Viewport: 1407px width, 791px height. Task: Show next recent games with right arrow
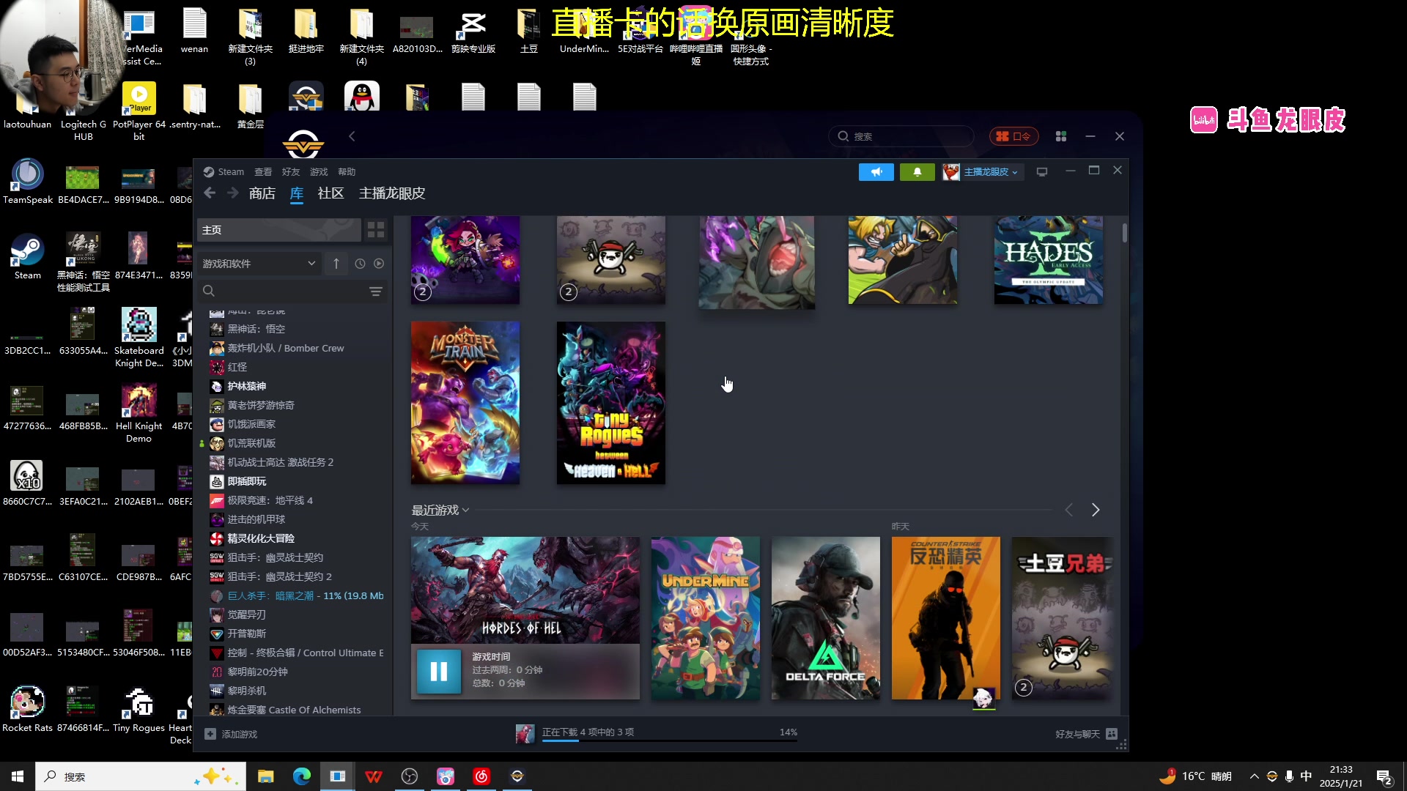1096,510
